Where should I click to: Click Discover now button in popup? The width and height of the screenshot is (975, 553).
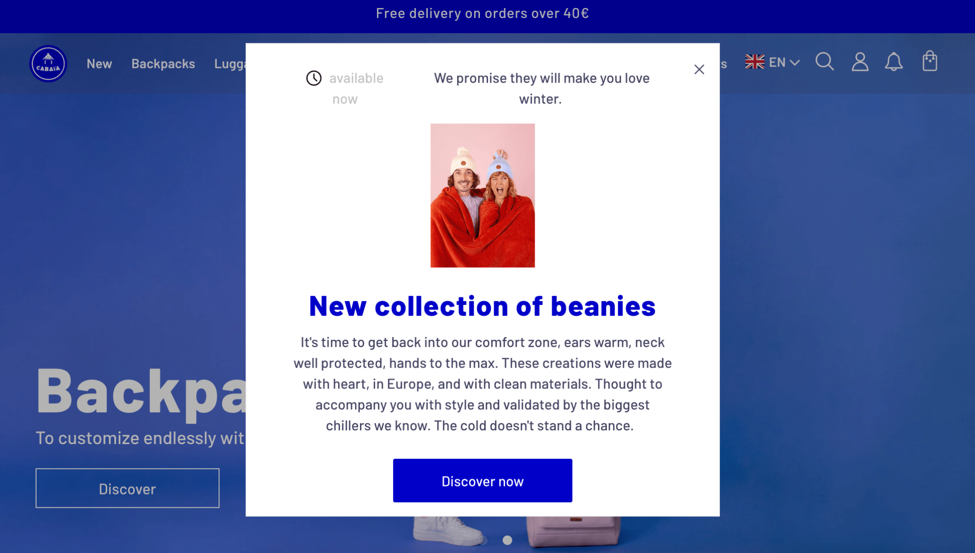[482, 480]
